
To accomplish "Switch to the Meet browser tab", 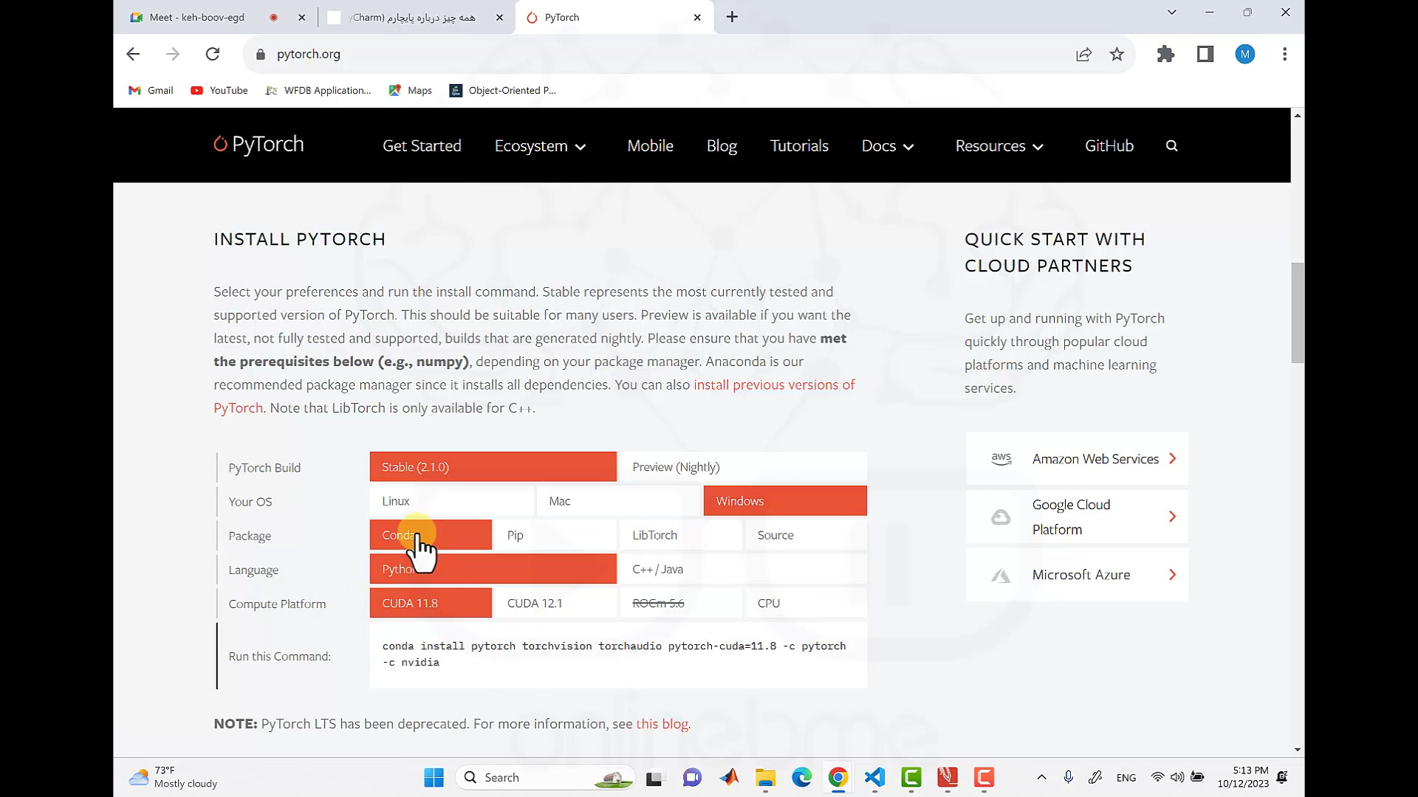I will pyautogui.click(x=196, y=17).
